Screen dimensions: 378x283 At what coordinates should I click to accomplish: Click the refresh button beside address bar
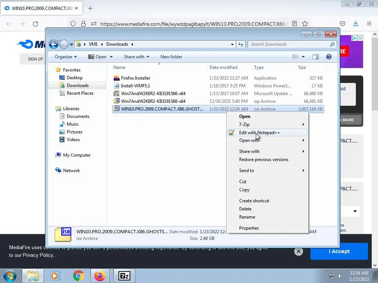241,44
